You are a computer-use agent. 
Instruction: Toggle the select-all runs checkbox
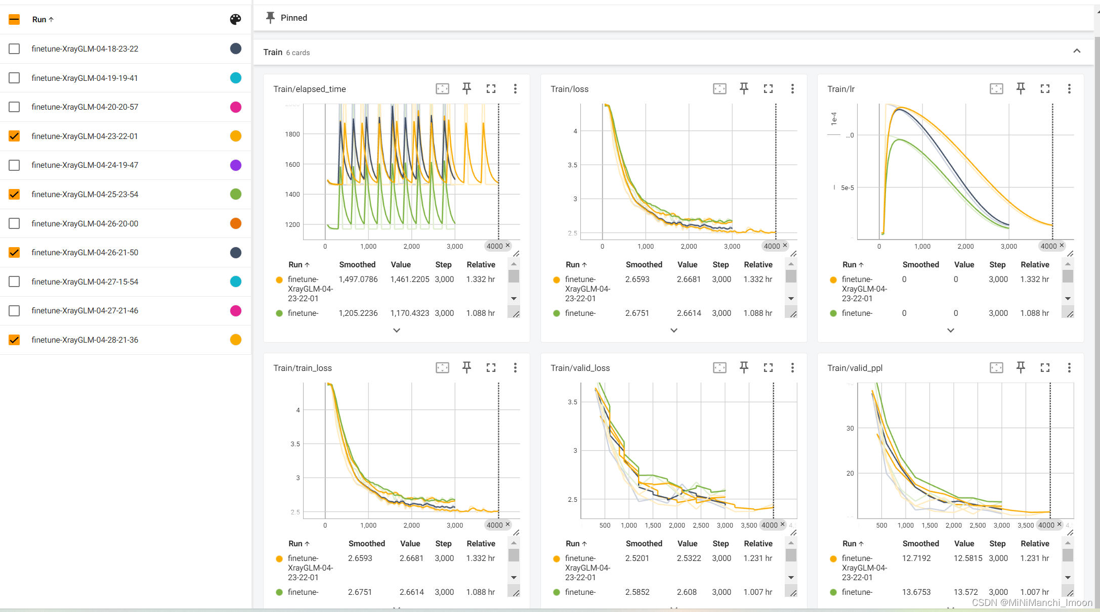tap(14, 19)
